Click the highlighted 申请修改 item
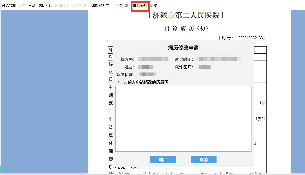The width and height of the screenshot is (305, 175). click(x=140, y=6)
